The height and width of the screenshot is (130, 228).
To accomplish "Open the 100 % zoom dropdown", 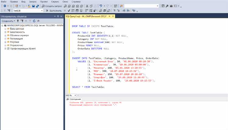I will (74, 95).
